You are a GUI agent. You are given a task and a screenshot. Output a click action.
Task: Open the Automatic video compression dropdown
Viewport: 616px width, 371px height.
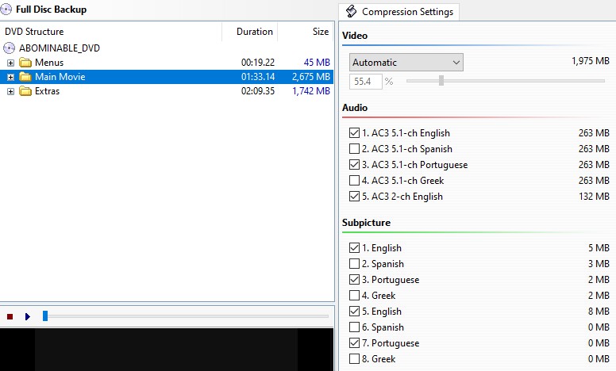(406, 63)
